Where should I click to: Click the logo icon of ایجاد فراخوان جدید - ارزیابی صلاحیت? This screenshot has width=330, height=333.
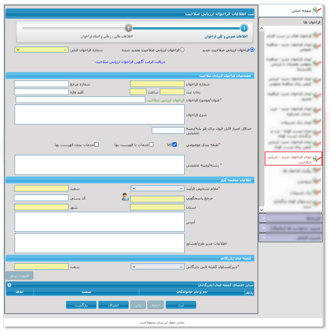click(x=317, y=159)
